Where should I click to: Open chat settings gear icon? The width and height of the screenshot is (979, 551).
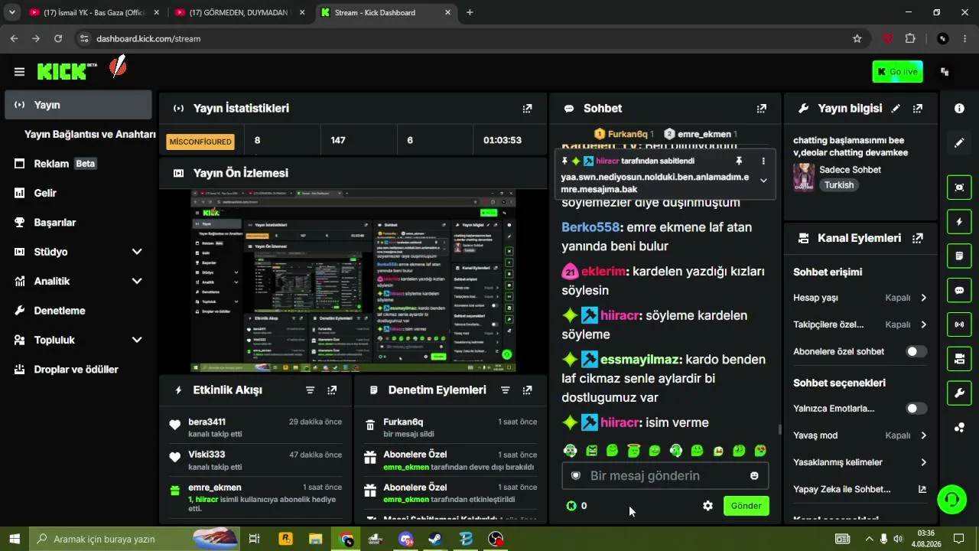tap(707, 506)
